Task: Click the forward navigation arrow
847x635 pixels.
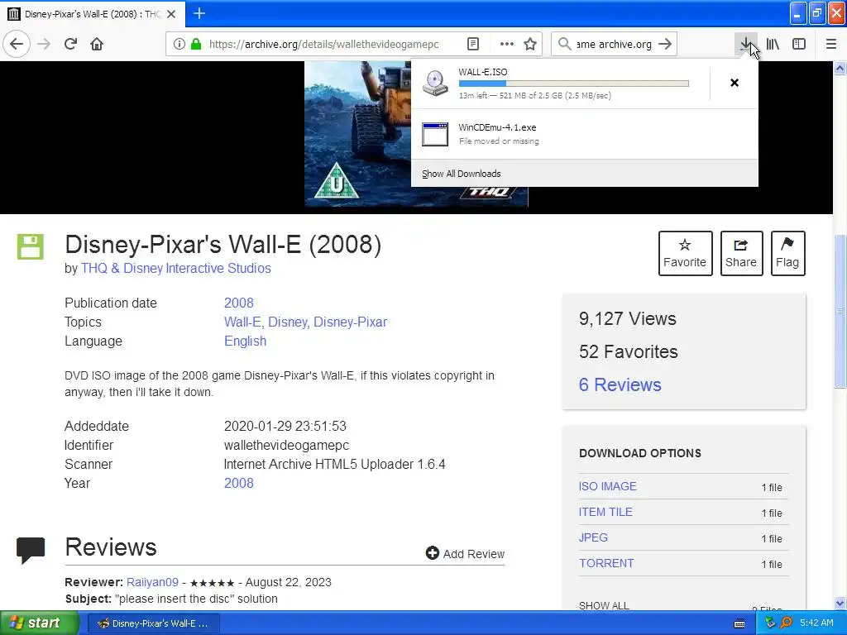Action: (x=45, y=44)
